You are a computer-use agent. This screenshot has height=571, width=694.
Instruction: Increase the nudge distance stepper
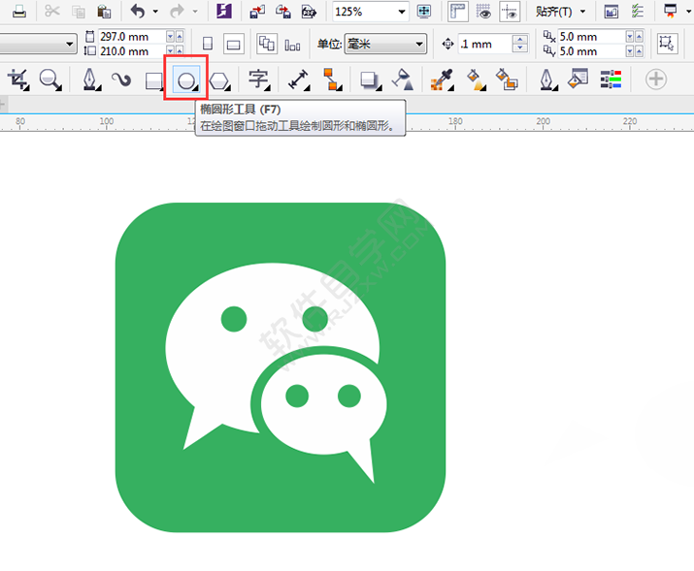click(520, 39)
